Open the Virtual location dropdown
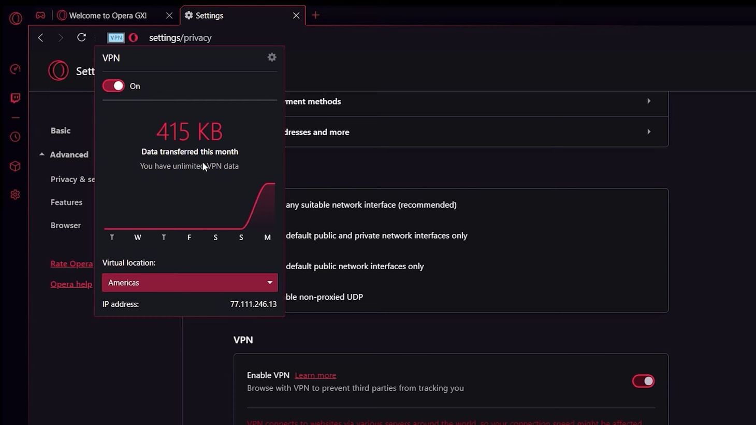The height and width of the screenshot is (425, 756). pos(189,282)
